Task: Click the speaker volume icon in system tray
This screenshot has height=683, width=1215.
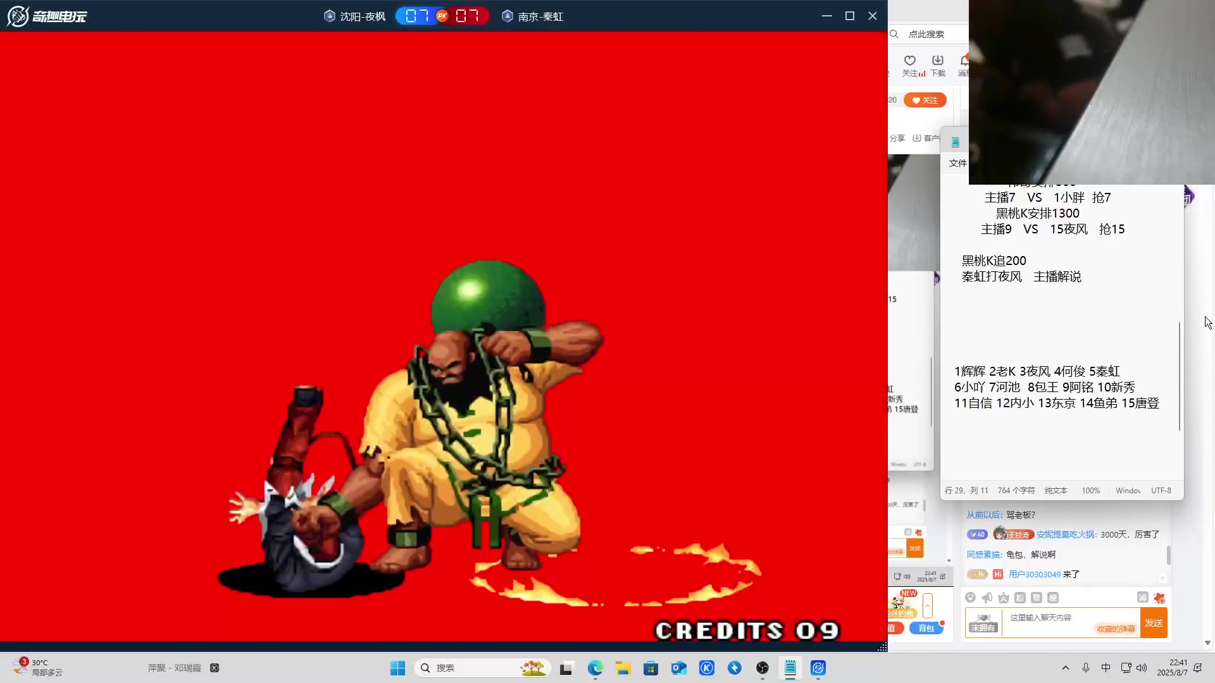Action: [1142, 668]
